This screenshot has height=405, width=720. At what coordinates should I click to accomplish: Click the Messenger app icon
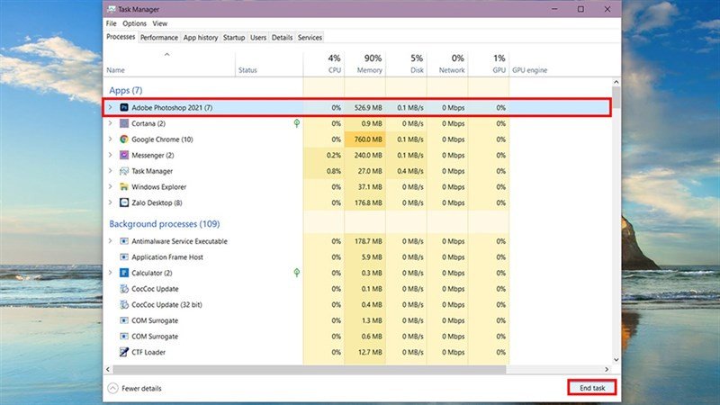pos(123,155)
